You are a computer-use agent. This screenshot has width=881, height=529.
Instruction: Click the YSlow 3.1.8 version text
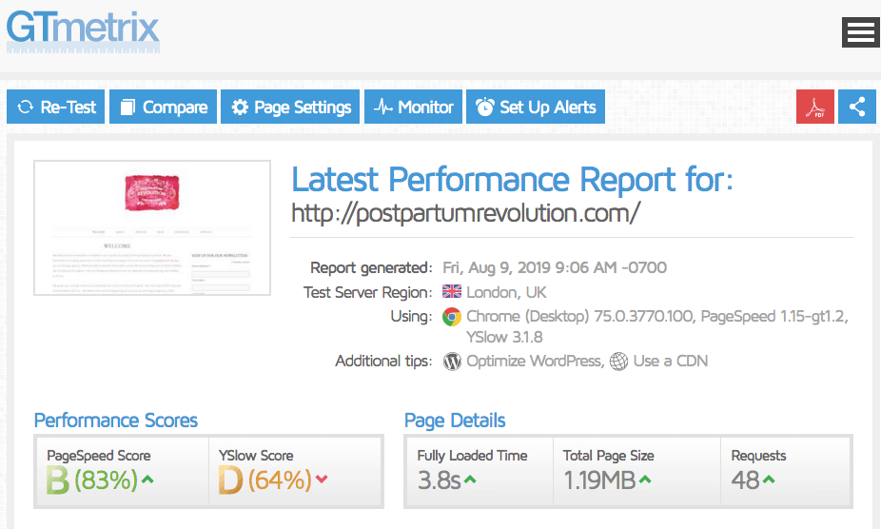pos(504,338)
